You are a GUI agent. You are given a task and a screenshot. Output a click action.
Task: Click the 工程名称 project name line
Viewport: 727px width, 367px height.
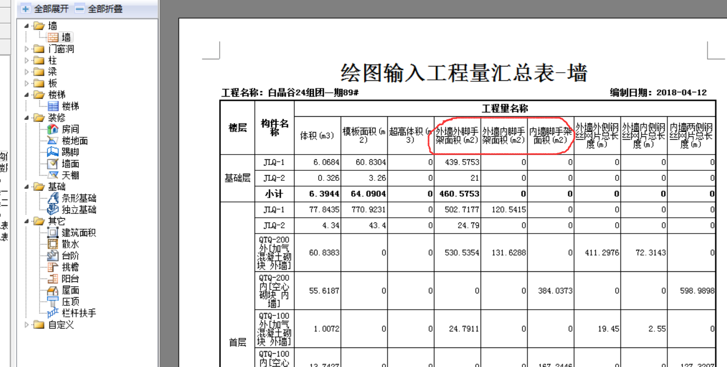point(290,93)
